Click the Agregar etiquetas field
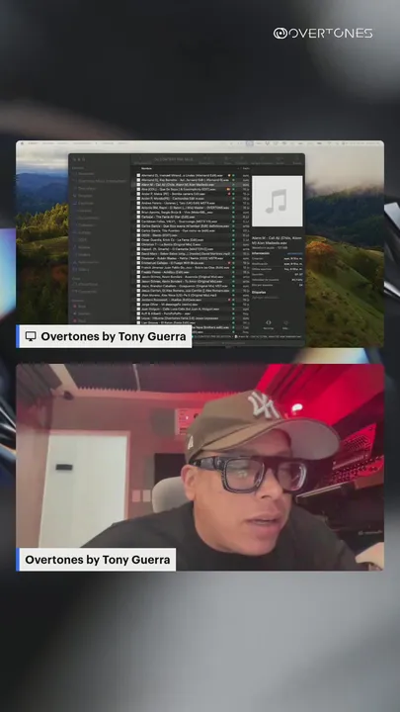The image size is (400, 712). point(266,298)
